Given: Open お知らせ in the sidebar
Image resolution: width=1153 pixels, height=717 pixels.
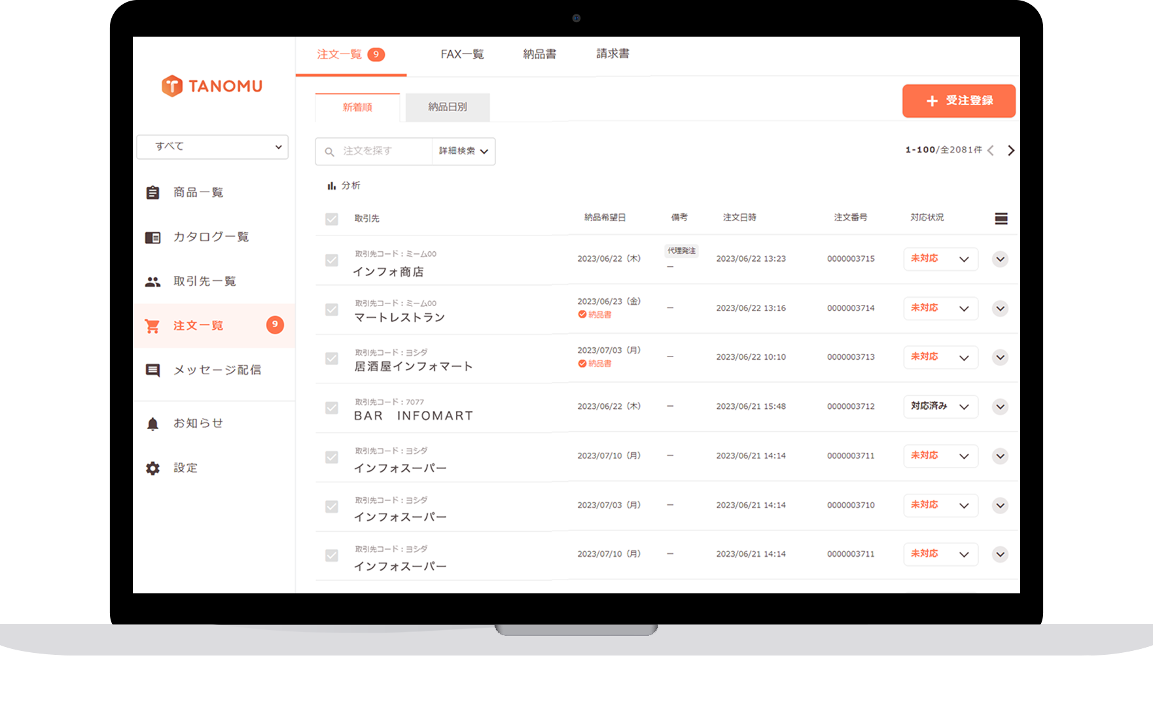Looking at the screenshot, I should (x=214, y=424).
